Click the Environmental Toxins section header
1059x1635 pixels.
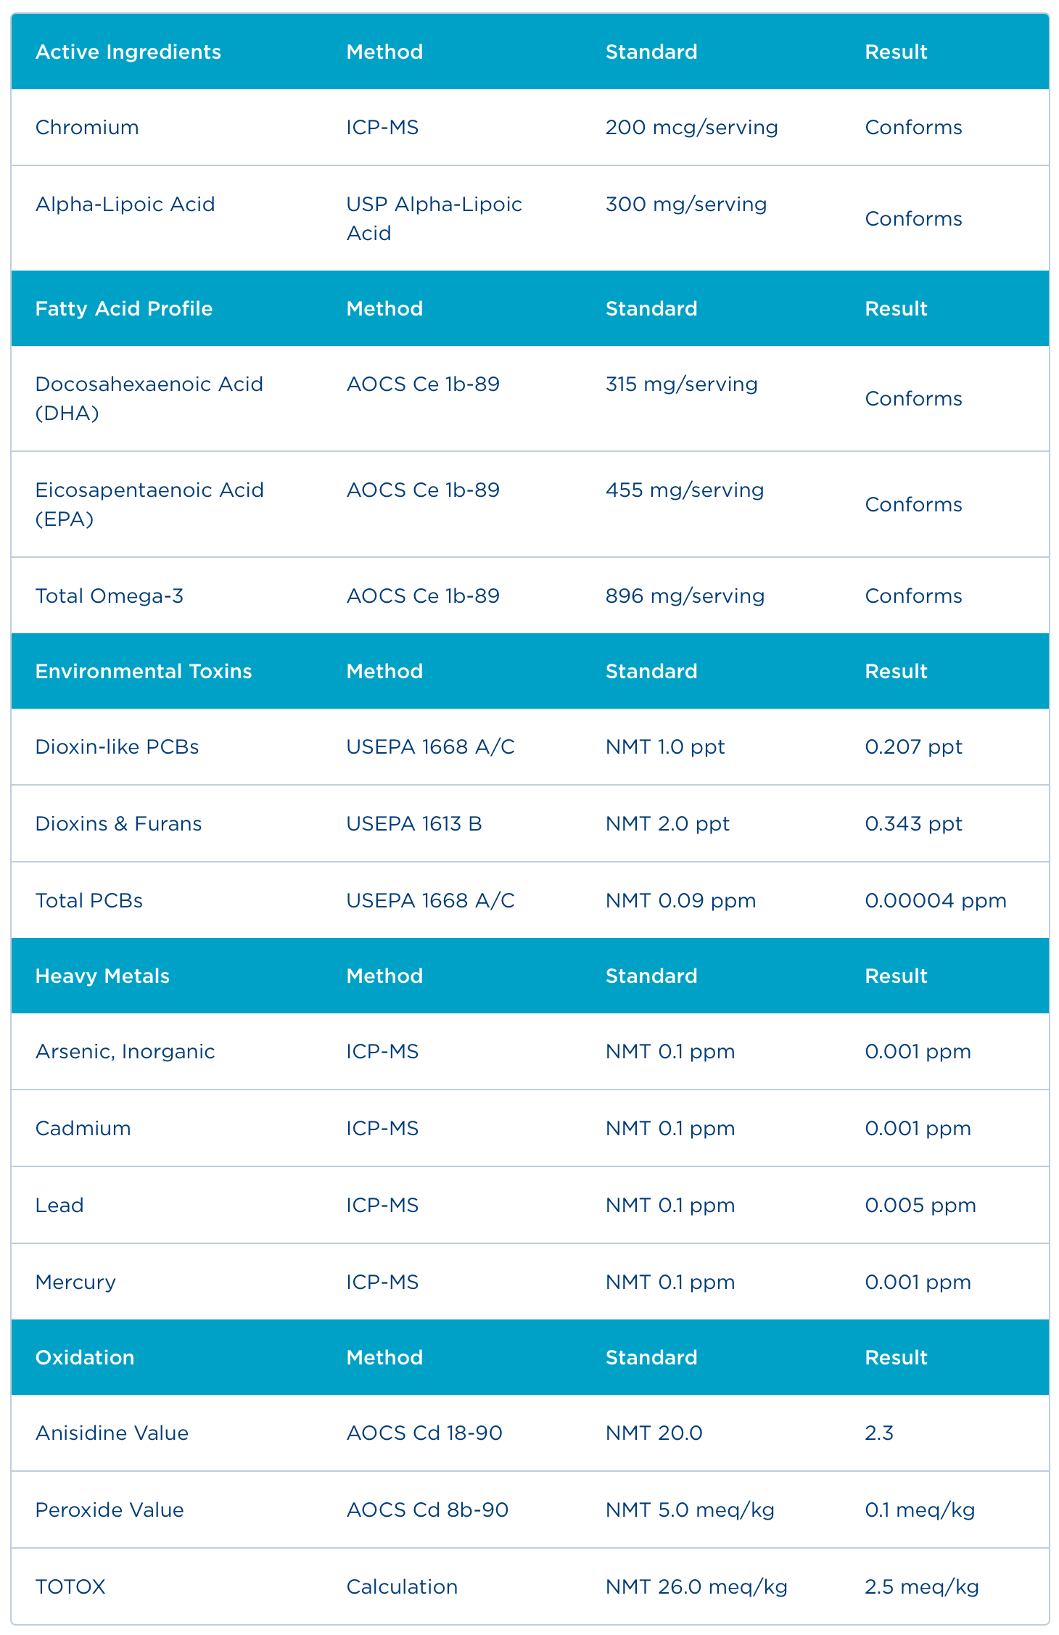tap(143, 672)
